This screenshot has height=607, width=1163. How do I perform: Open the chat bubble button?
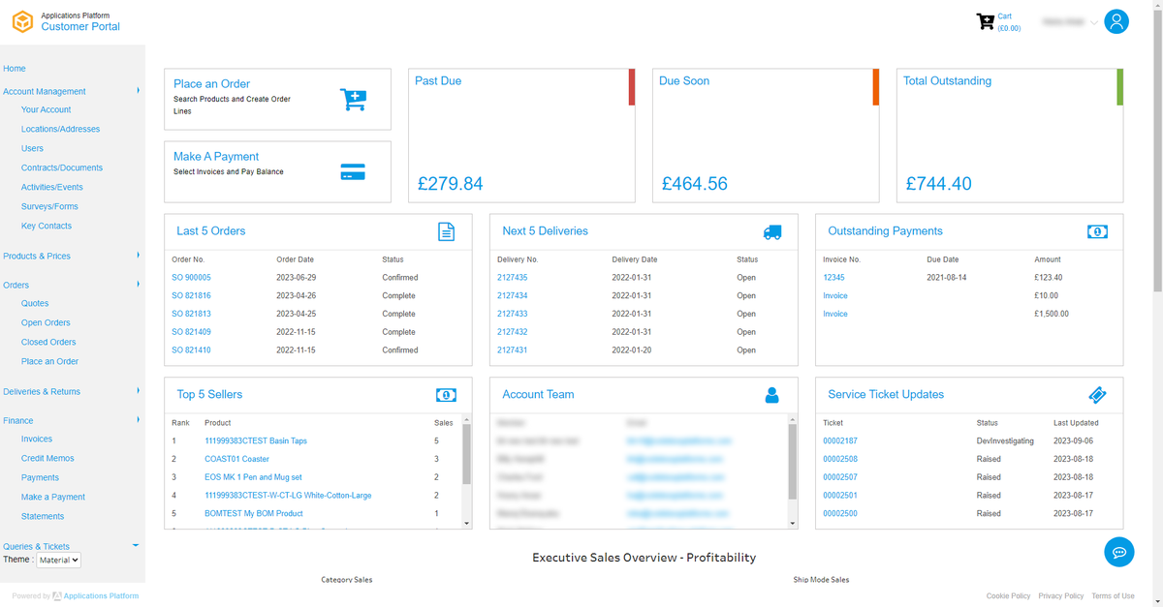click(1119, 552)
